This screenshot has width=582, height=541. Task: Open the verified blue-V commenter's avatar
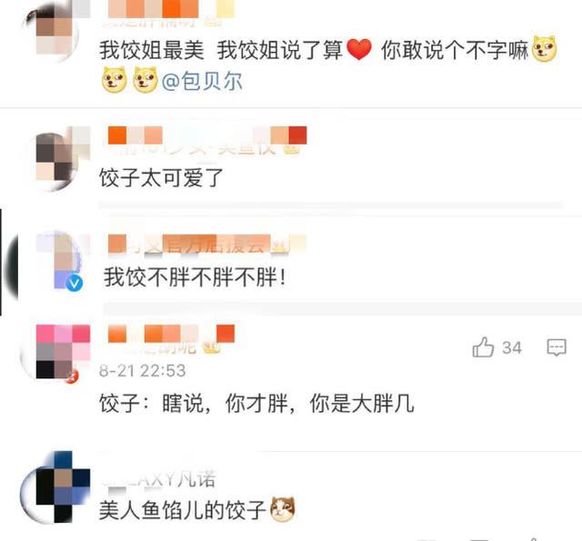(x=59, y=262)
